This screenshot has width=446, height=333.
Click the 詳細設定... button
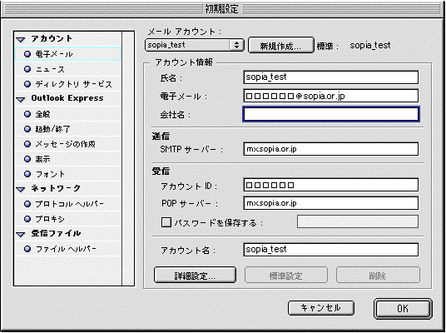(x=195, y=276)
